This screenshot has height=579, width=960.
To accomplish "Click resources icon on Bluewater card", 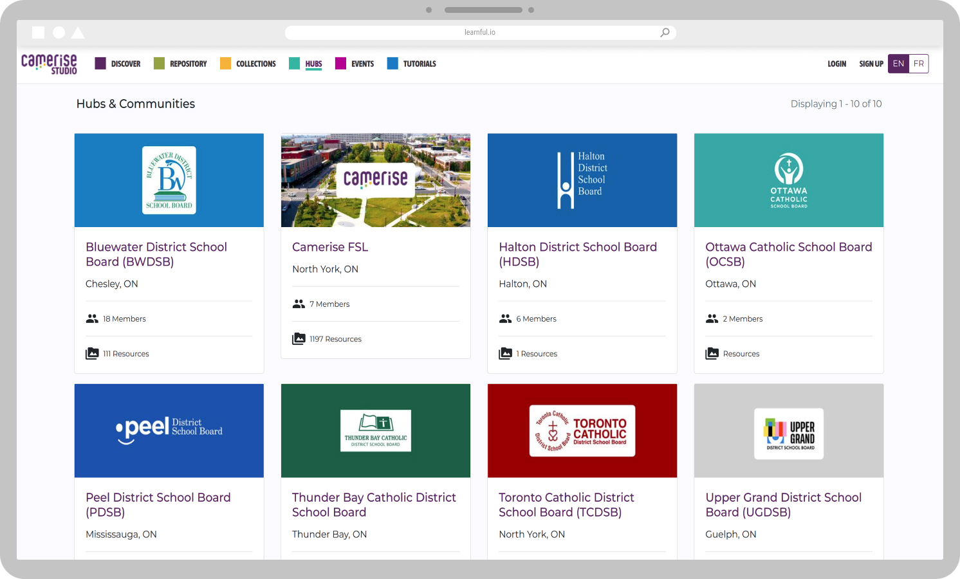I will (x=92, y=353).
